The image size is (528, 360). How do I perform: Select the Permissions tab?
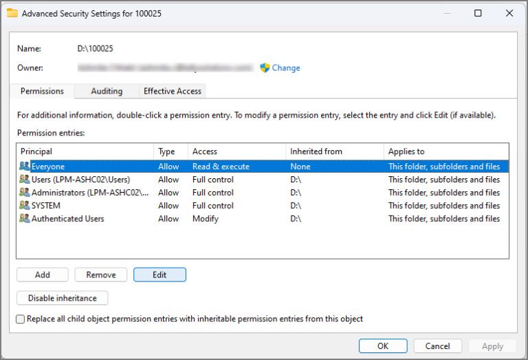42,91
